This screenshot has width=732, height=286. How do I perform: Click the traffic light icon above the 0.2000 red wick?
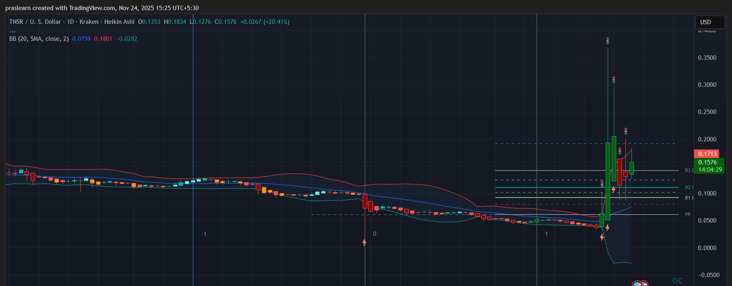point(625,131)
